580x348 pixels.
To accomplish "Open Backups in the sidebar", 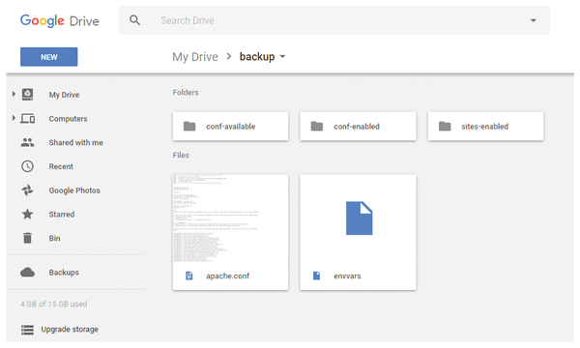I will click(x=64, y=273).
